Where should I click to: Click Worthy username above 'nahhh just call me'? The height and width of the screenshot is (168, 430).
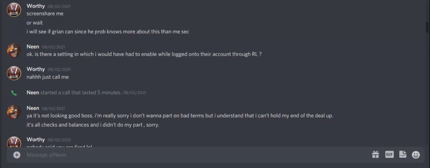pos(36,69)
